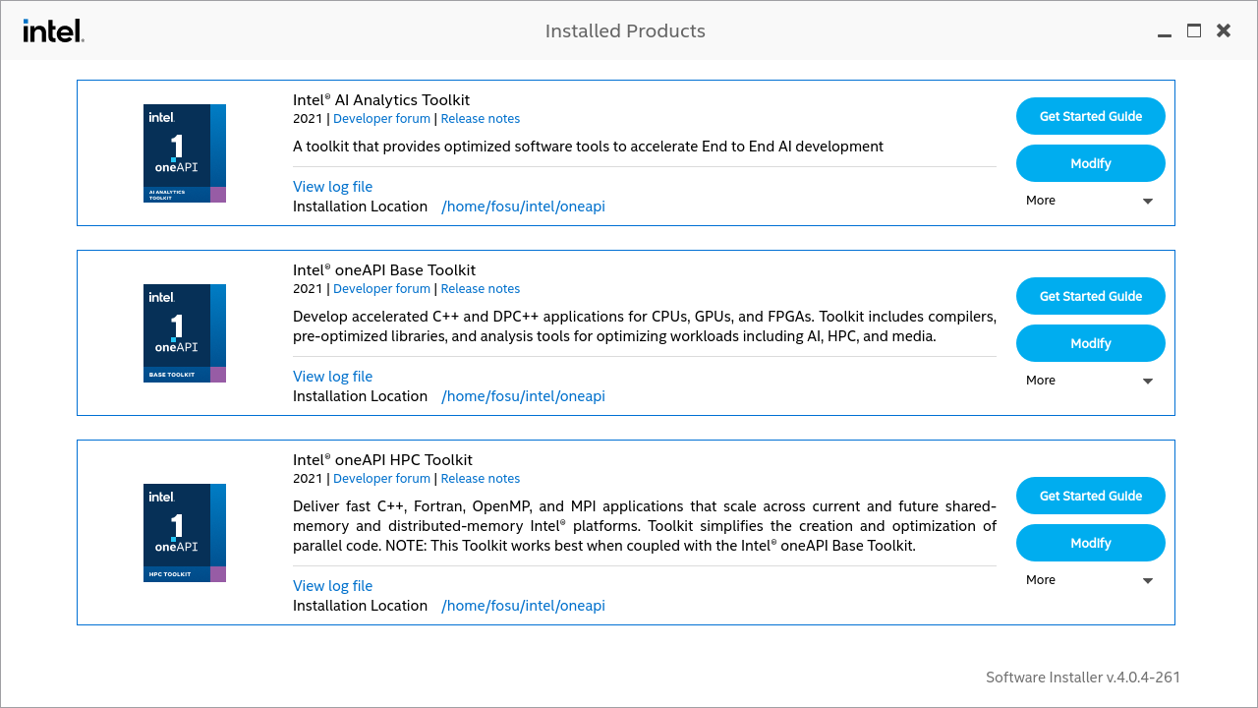Modify the AI Analytics Toolkit installation
The width and height of the screenshot is (1258, 708).
click(1090, 163)
